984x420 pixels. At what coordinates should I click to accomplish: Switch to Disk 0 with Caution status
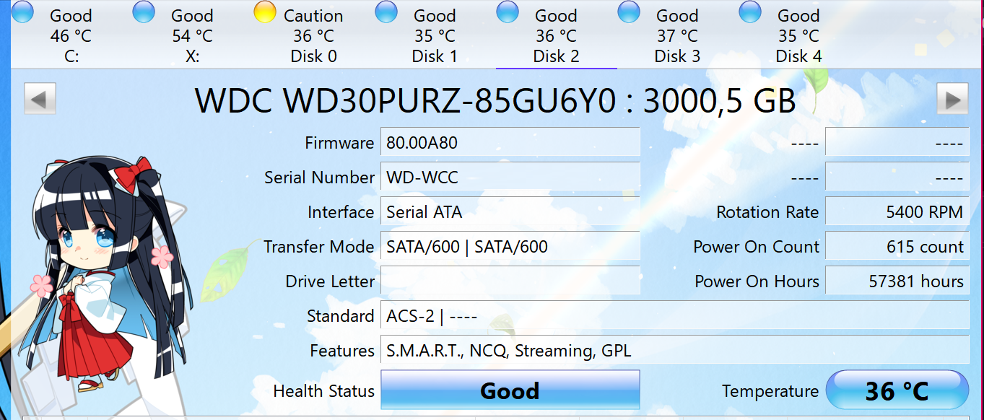pyautogui.click(x=314, y=35)
